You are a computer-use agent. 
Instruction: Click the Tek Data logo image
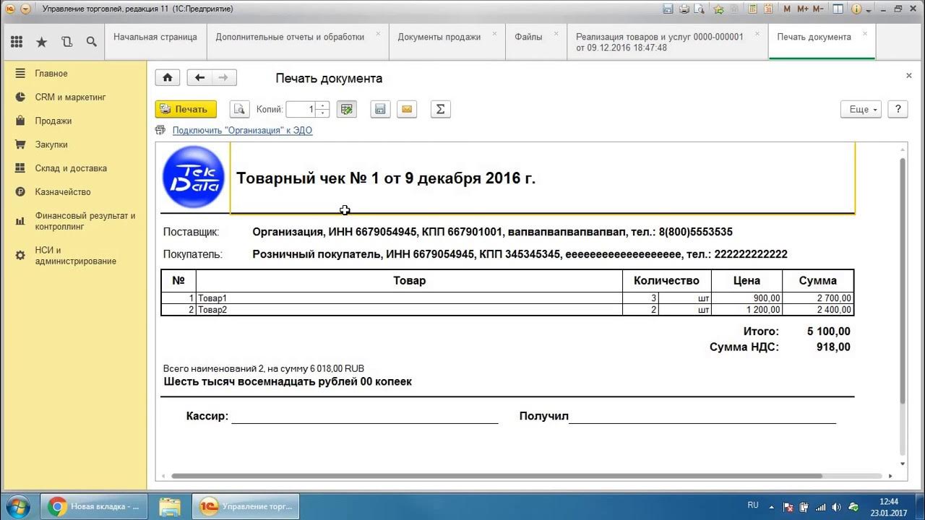pyautogui.click(x=194, y=178)
